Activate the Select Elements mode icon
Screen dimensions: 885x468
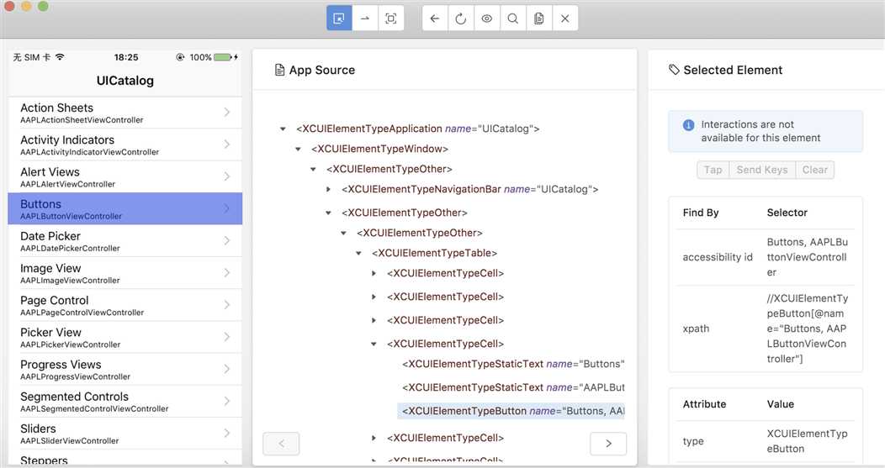point(339,18)
